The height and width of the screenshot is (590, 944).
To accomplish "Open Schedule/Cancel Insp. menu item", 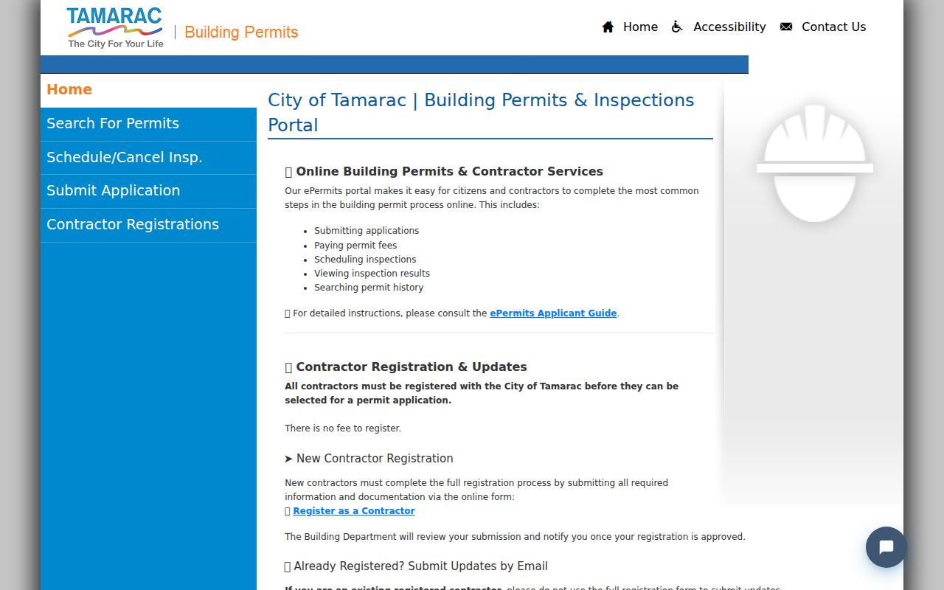I will 148,158.
